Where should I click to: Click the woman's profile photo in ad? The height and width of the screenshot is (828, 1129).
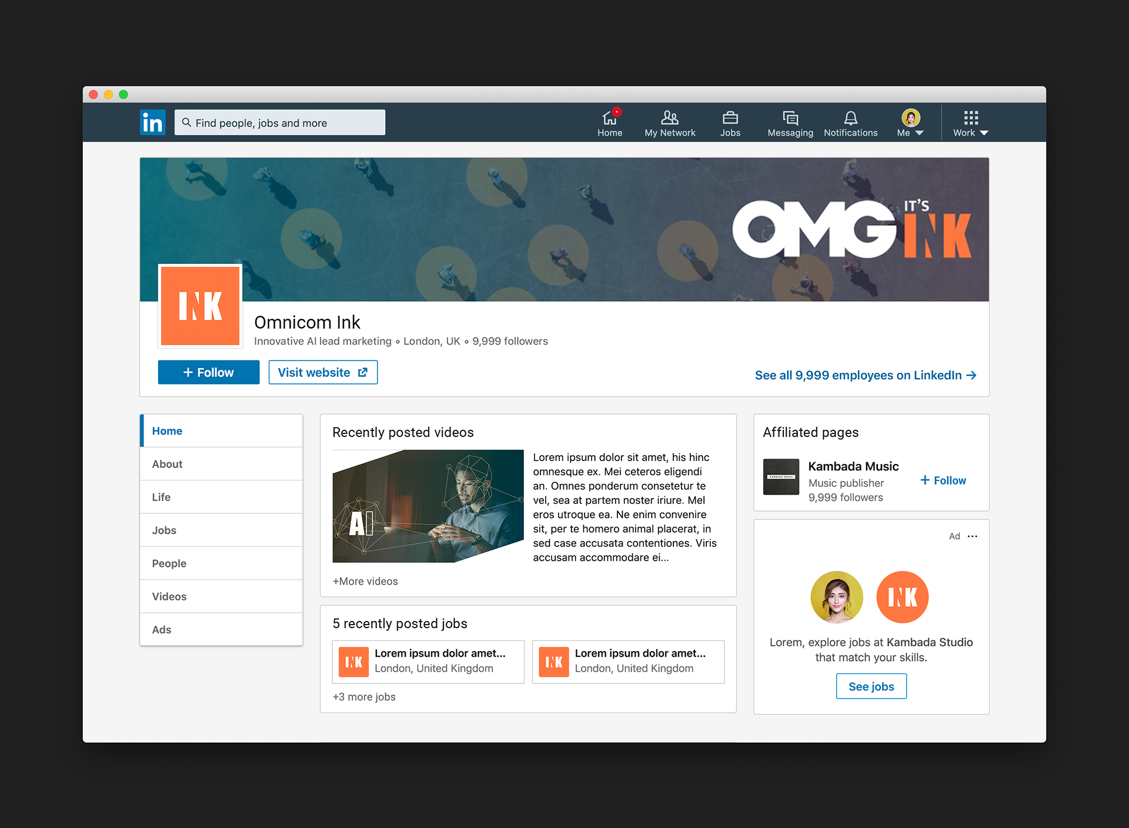tap(837, 597)
